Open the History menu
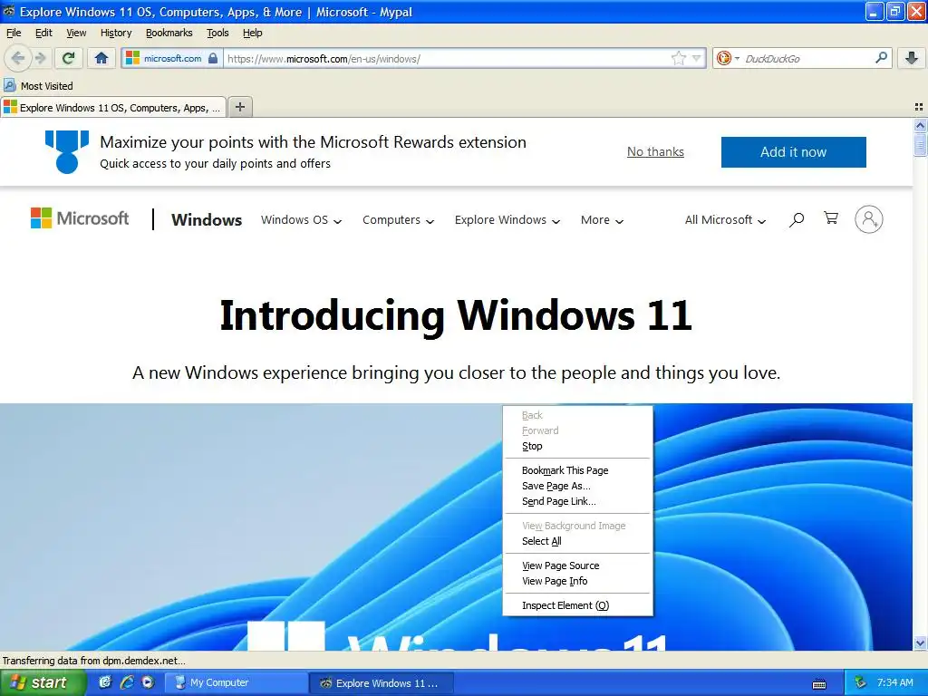Screen dimensions: 928x696 (116, 33)
